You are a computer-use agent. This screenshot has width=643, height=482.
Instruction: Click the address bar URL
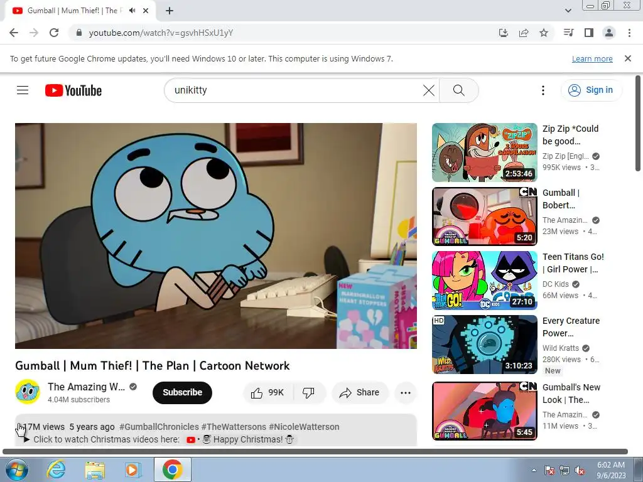(x=161, y=33)
